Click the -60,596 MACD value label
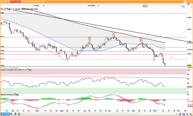The height and width of the screenshot is (116, 193). (190, 106)
